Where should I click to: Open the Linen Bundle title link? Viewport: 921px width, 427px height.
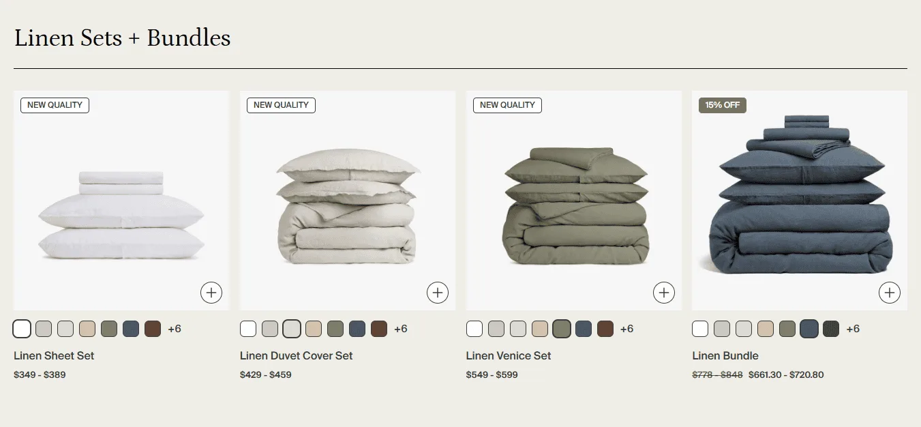click(x=725, y=355)
